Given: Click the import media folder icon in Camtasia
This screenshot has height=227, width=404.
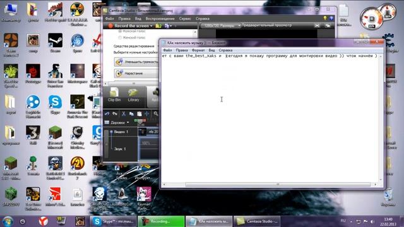Looking at the screenshot, I should (158, 26).
